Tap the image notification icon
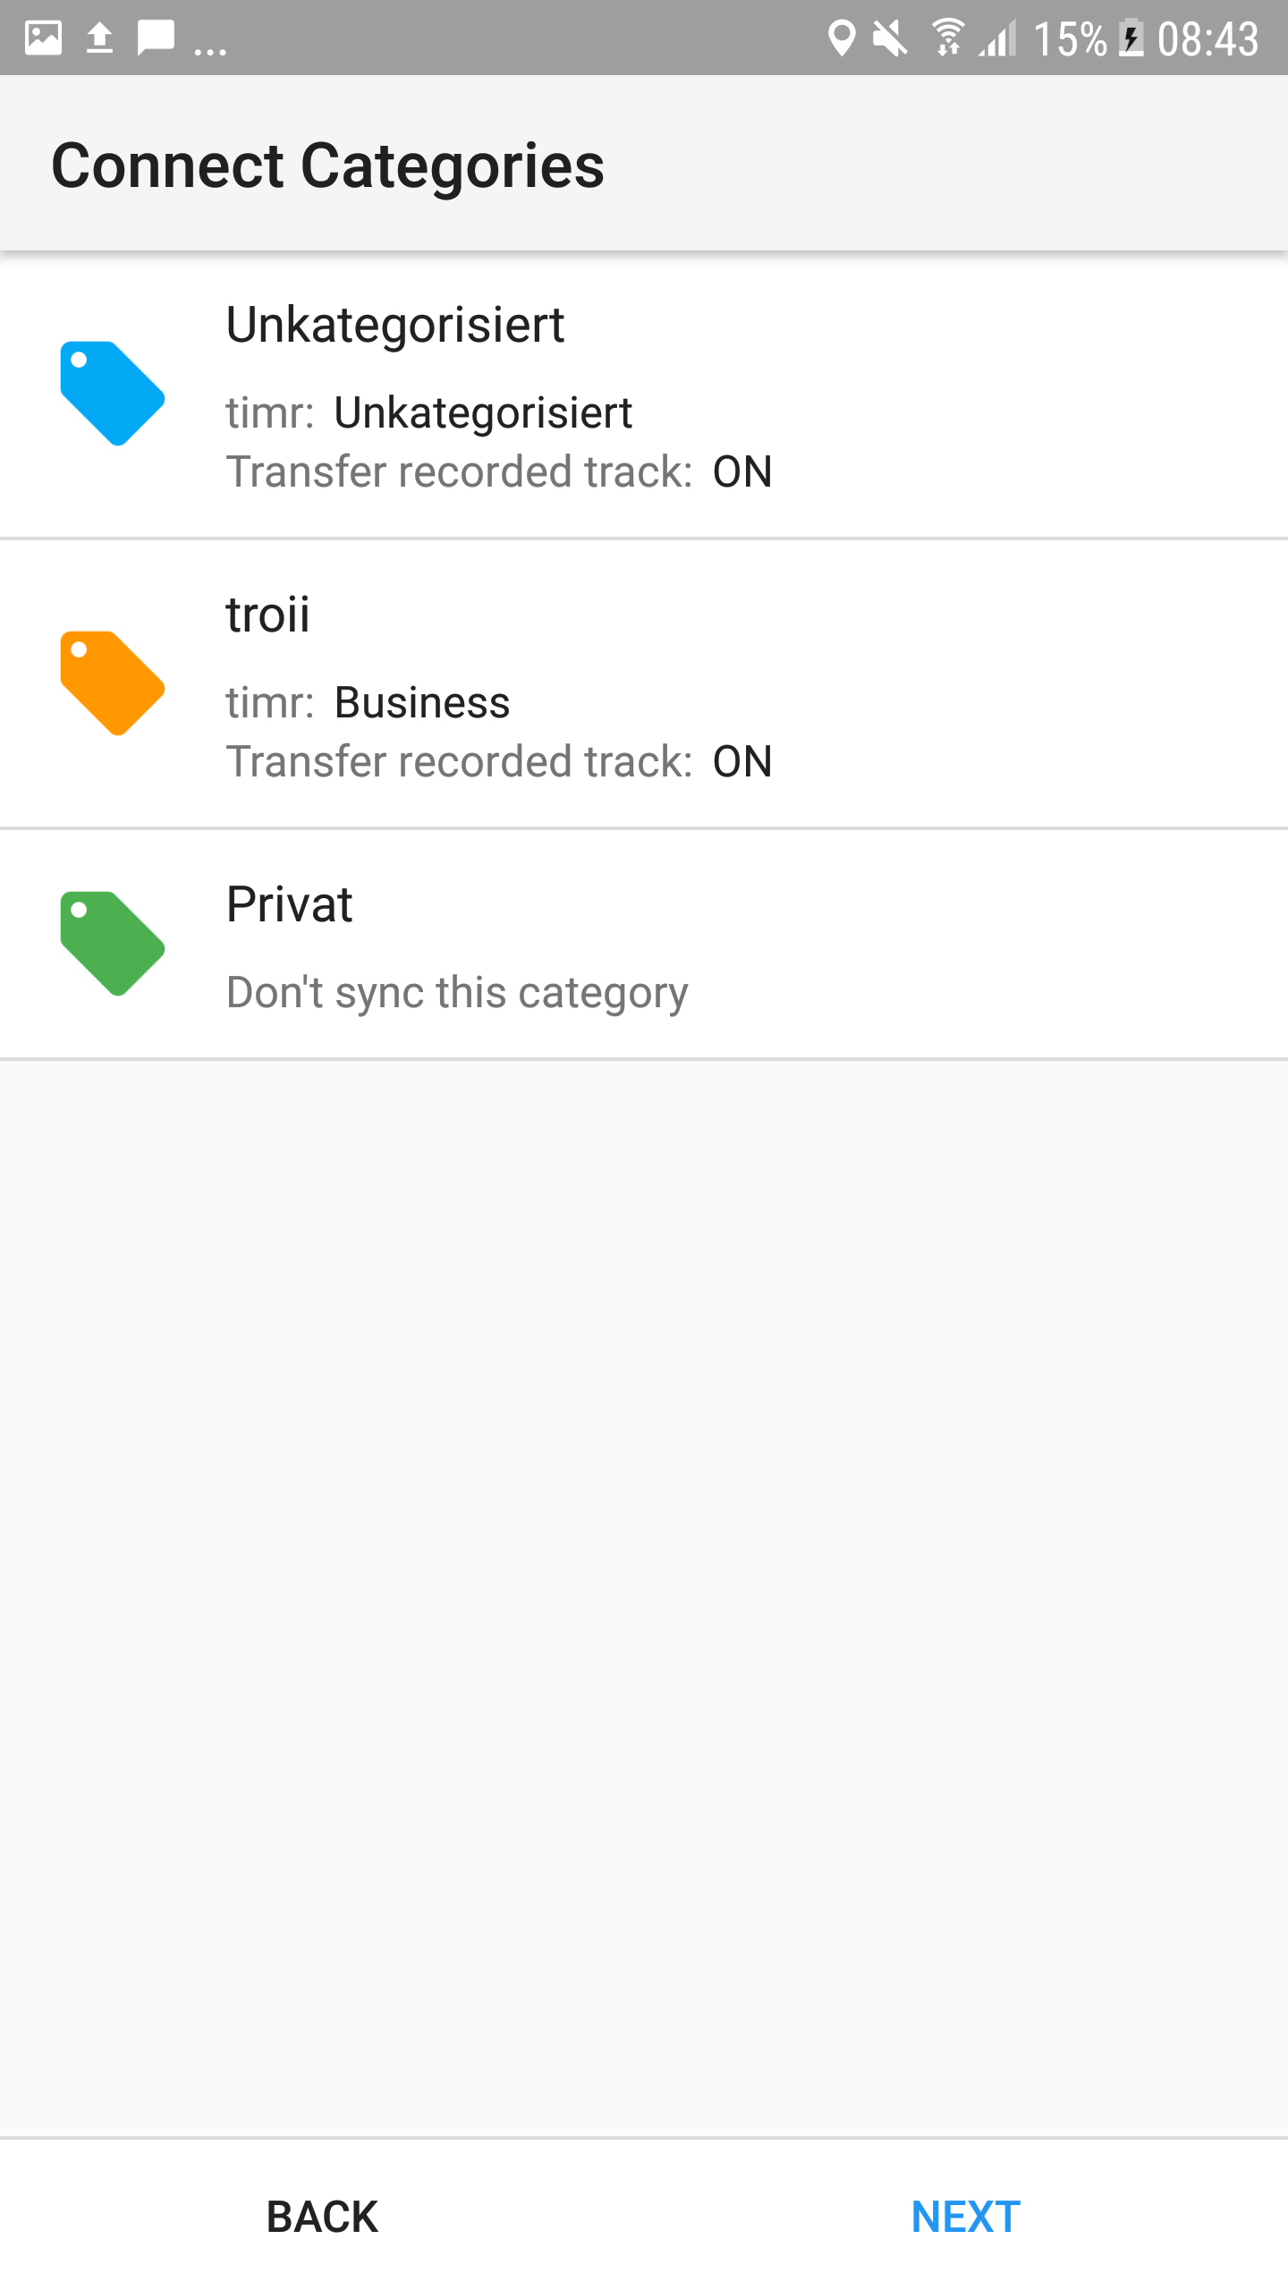Screen dimensions: 1288x2290 (x=43, y=38)
